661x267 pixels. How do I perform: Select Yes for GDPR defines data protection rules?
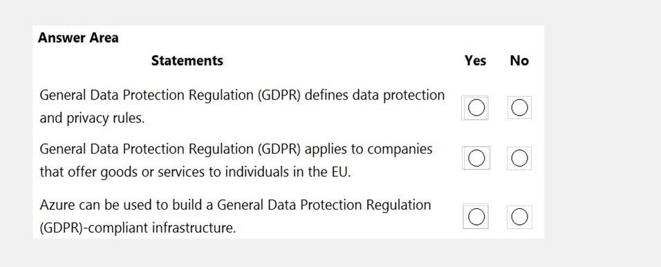coord(476,108)
